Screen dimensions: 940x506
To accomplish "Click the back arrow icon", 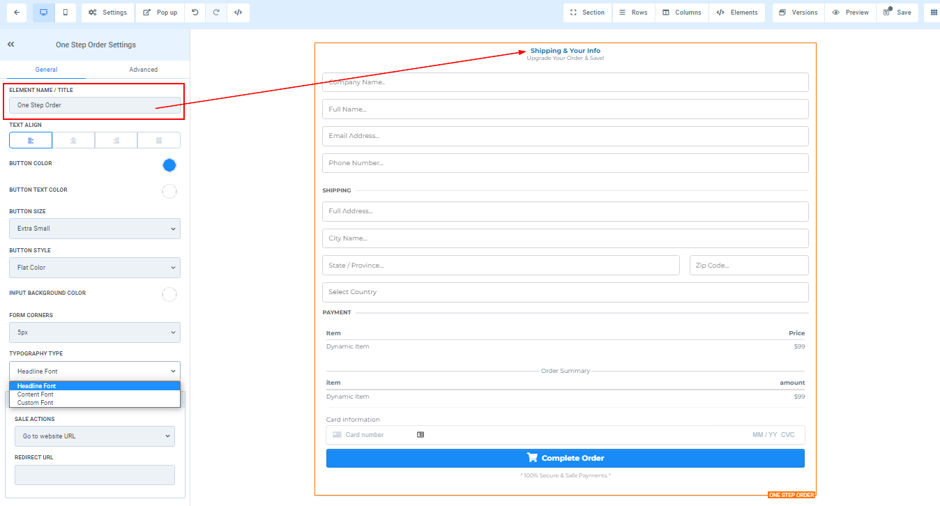I will (x=17, y=13).
